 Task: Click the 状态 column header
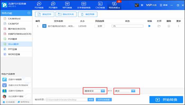(127, 21)
